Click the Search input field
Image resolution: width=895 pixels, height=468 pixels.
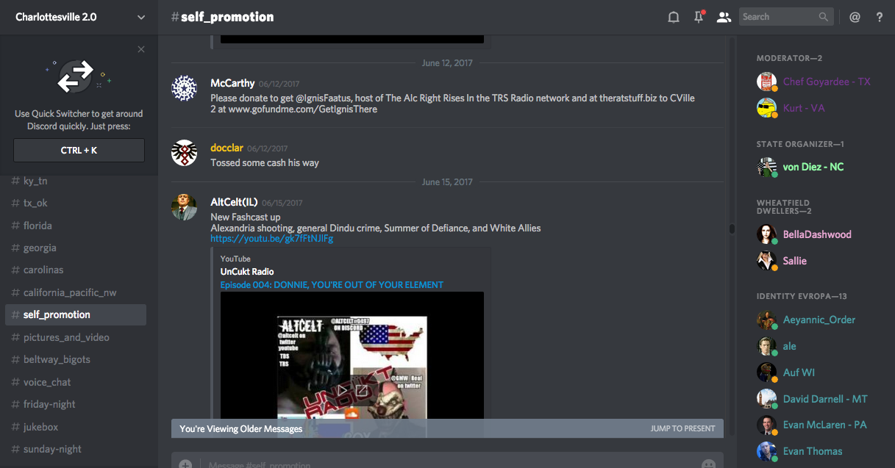coord(778,17)
